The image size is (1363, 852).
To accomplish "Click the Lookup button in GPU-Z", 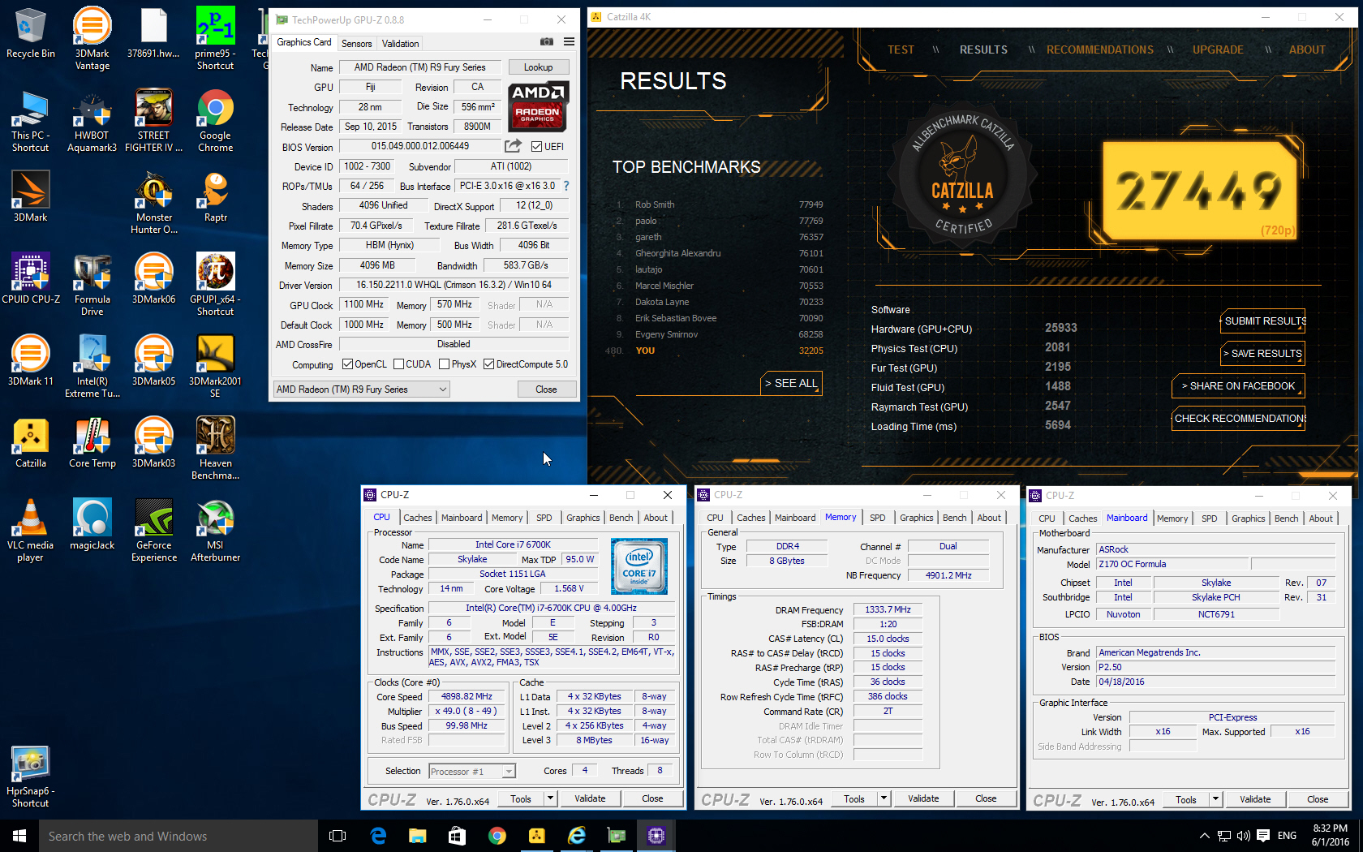I will click(x=538, y=67).
